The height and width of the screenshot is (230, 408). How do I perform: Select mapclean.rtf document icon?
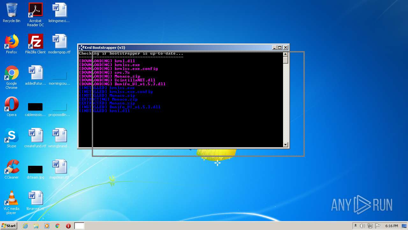59,169
